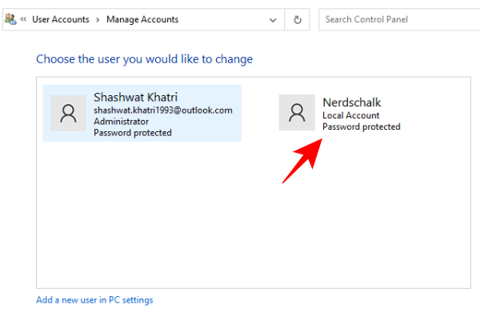Click Password protected under Shashwat Khatri
Image resolution: width=480 pixels, height=333 pixels.
coord(132,133)
